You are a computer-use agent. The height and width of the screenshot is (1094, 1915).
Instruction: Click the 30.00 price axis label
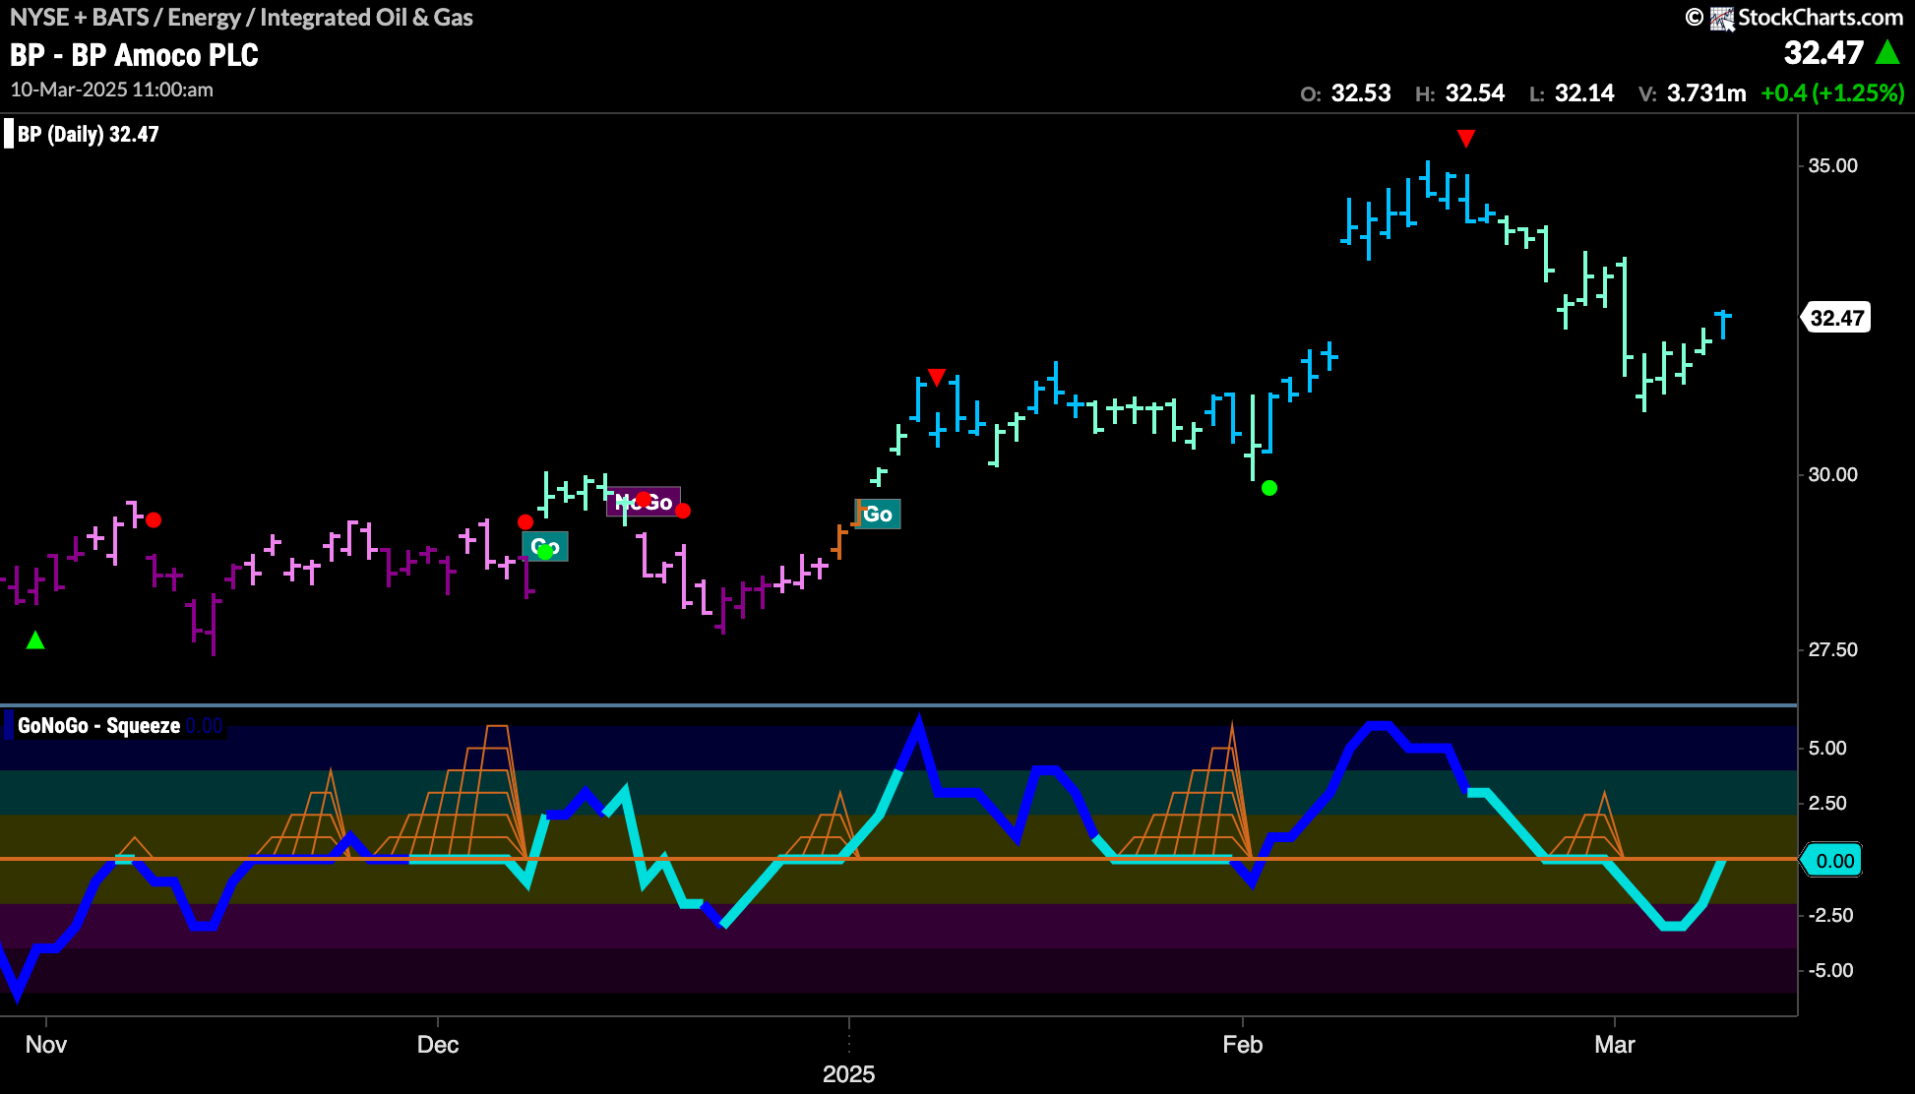[1833, 474]
